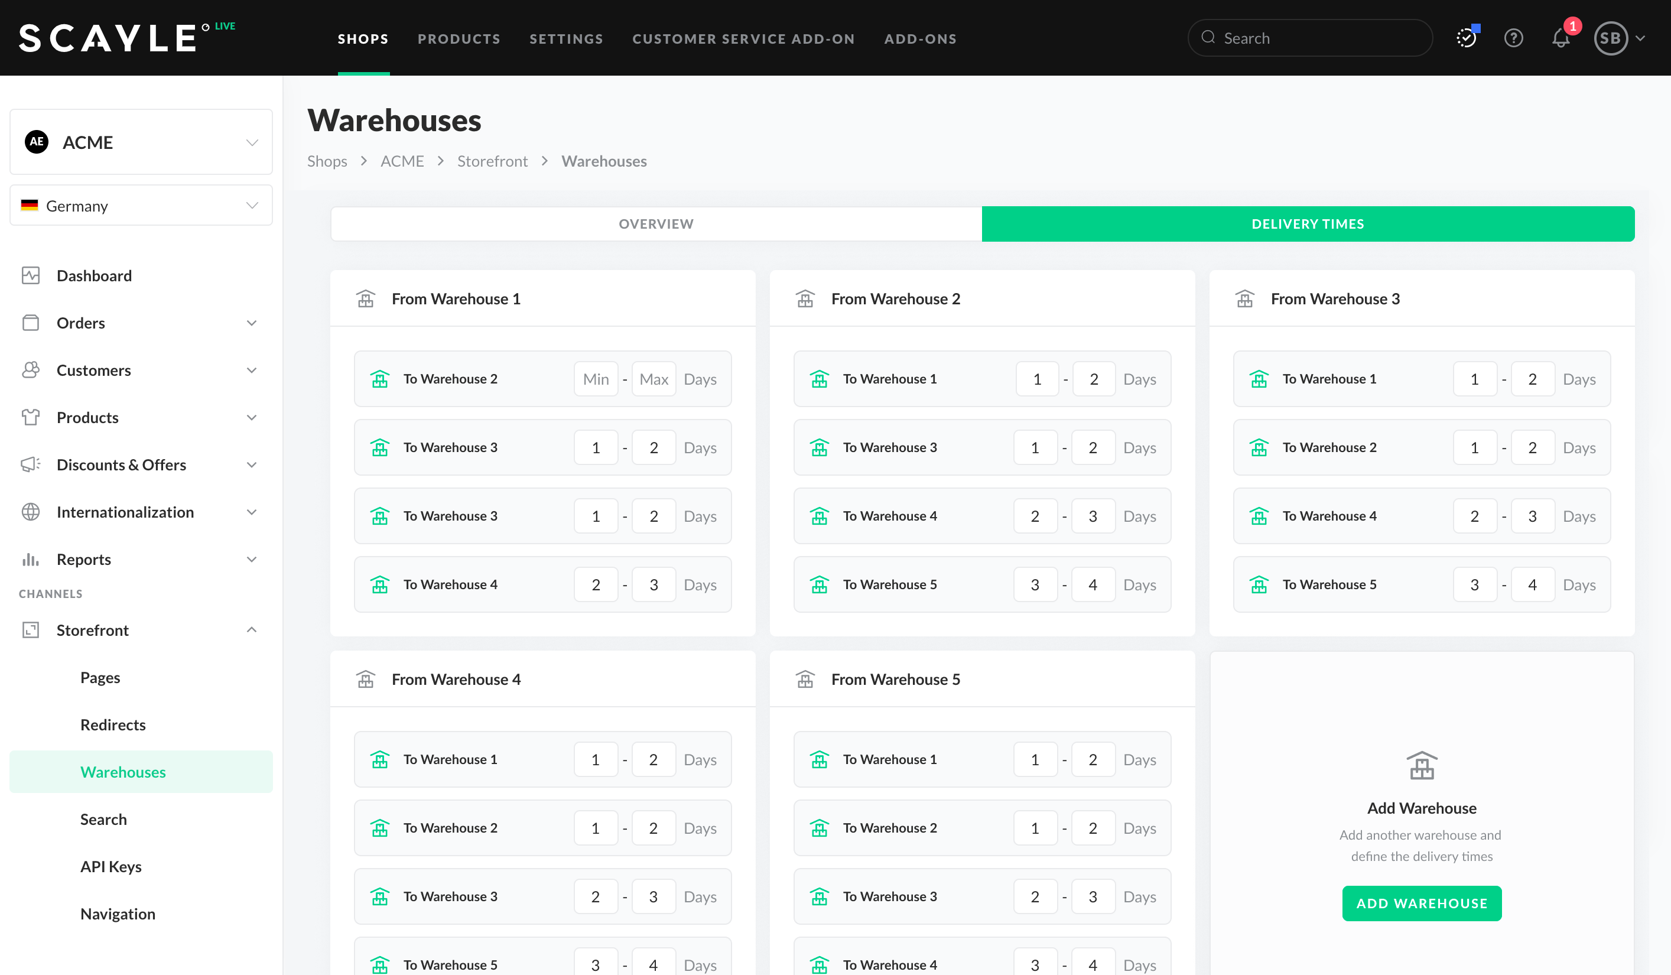Switch to the Overview tab
The image size is (1671, 975).
656,224
